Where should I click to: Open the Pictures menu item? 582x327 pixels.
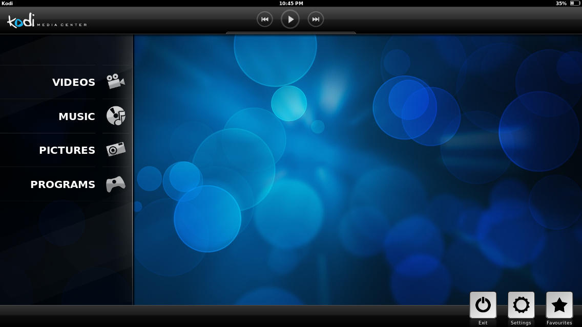(x=66, y=150)
